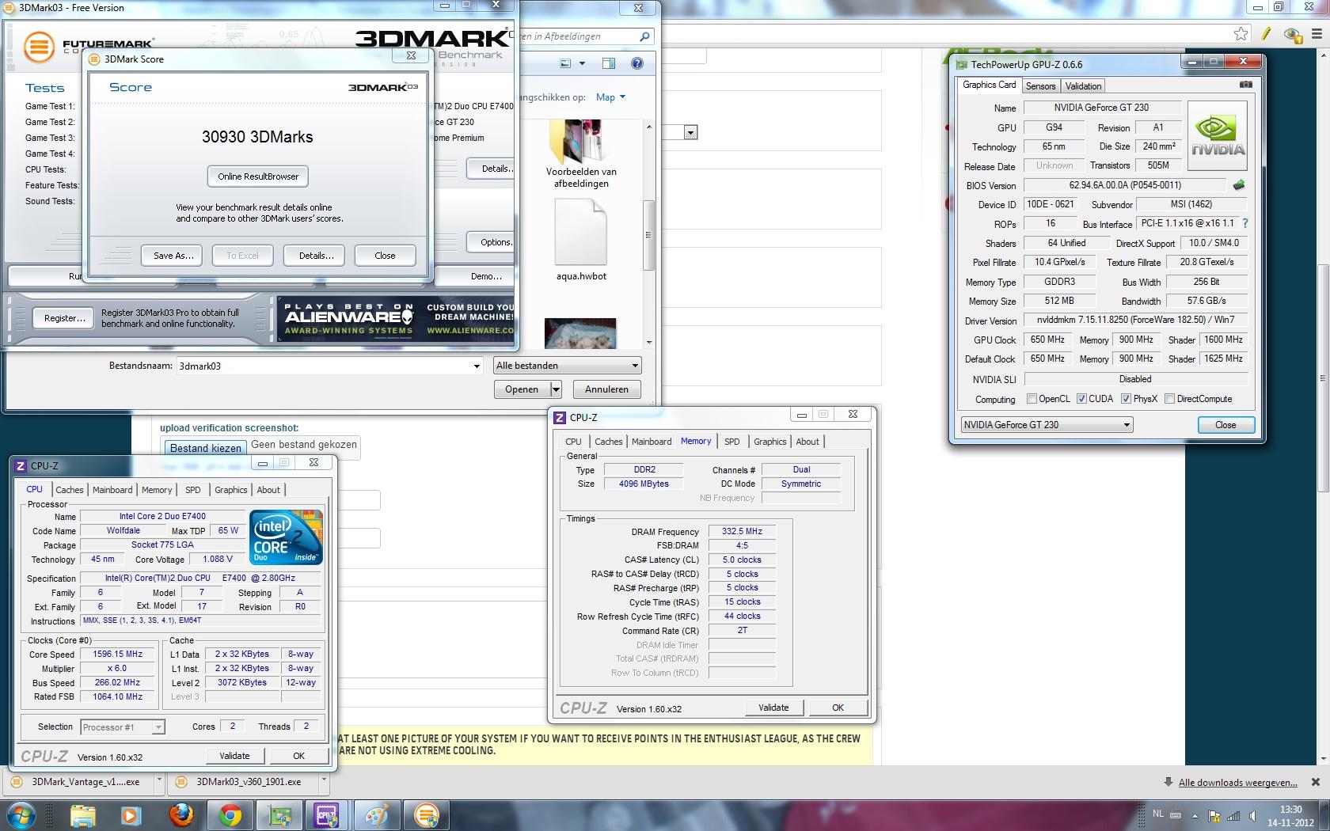Screen dimensions: 1330x831
Task: Toggle the OpenCL checkbox in GPU-Z
Action: 1032,399
